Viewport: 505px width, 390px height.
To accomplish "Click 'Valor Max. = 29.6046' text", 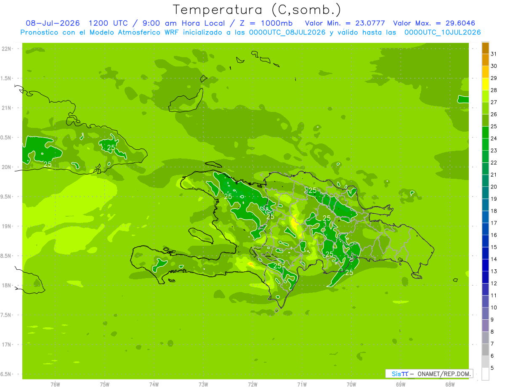I will coord(434,23).
